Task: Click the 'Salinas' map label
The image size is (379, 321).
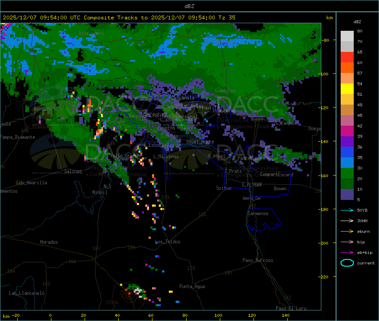Action: pos(73,171)
